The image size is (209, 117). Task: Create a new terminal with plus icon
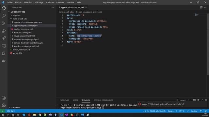(188, 100)
